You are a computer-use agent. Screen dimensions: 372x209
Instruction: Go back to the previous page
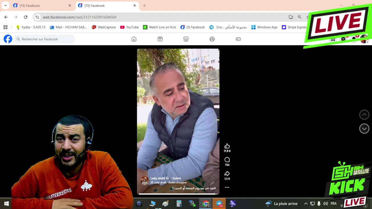tap(6, 17)
